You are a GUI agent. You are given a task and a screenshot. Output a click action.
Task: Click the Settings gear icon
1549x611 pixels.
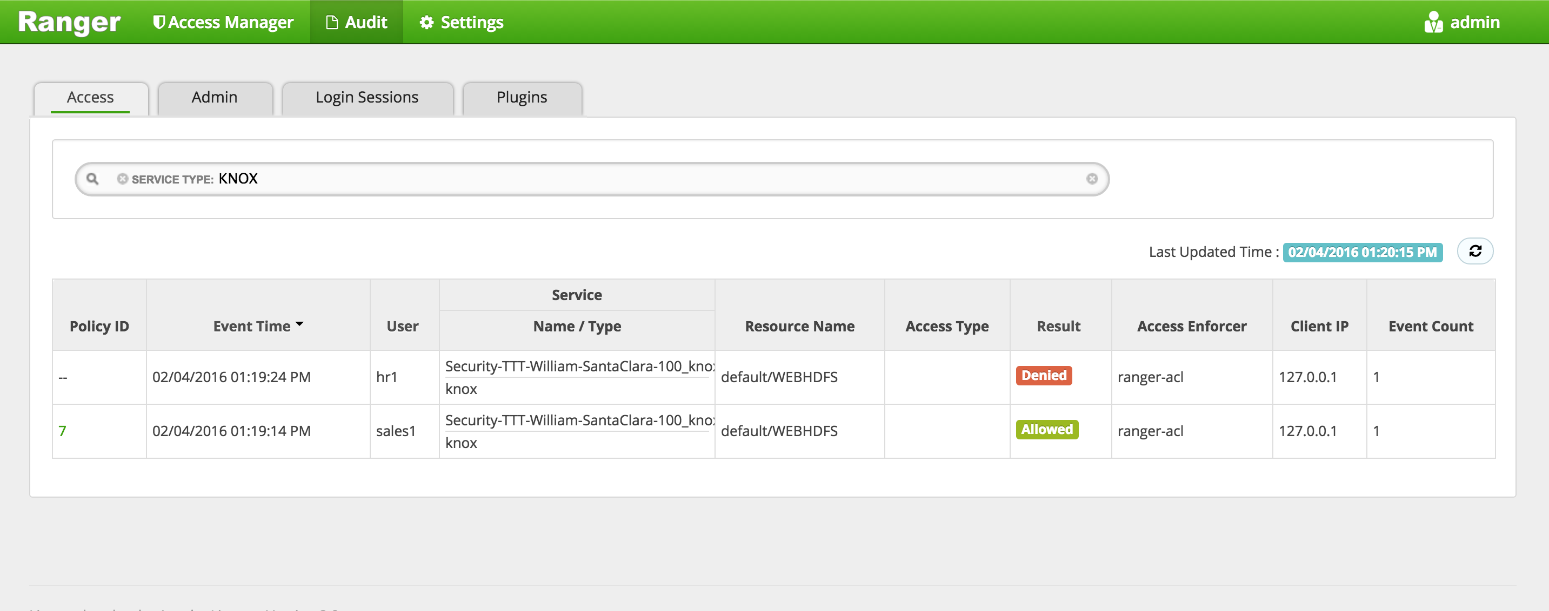click(x=426, y=22)
